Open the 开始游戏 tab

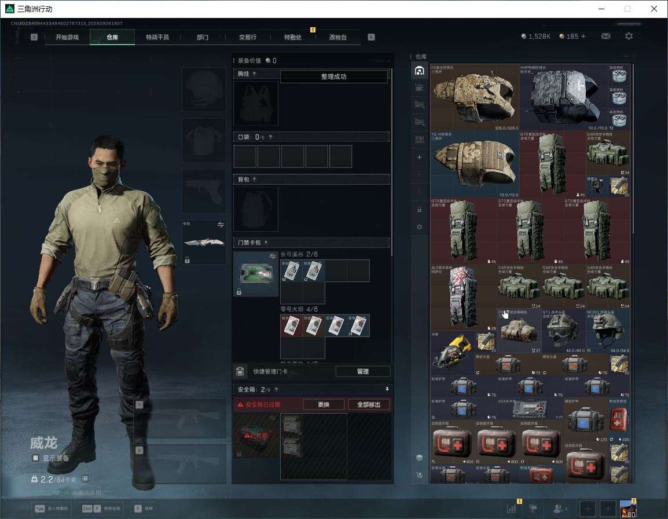[67, 37]
